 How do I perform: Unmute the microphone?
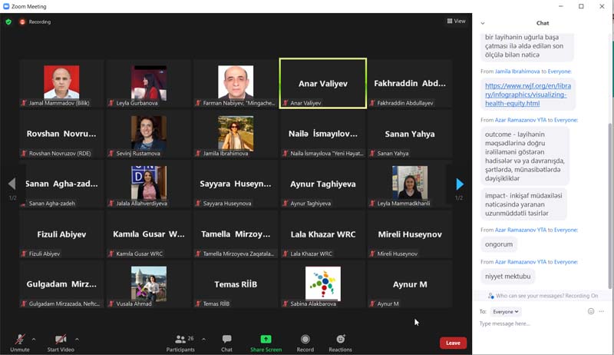click(x=20, y=342)
